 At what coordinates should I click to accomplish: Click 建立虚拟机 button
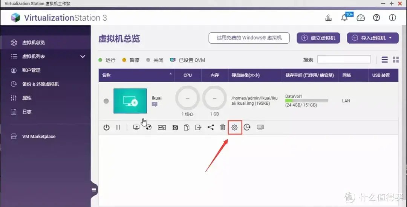point(318,38)
